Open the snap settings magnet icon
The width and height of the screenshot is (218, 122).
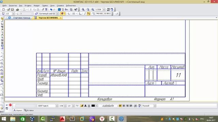coord(62,14)
